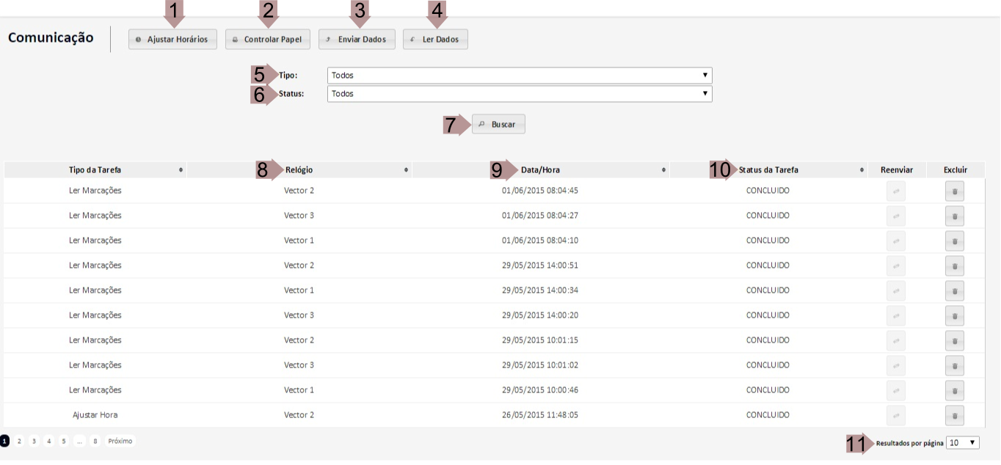The width and height of the screenshot is (1001, 465).
Task: Go to page 2 of results
Action: 19,442
